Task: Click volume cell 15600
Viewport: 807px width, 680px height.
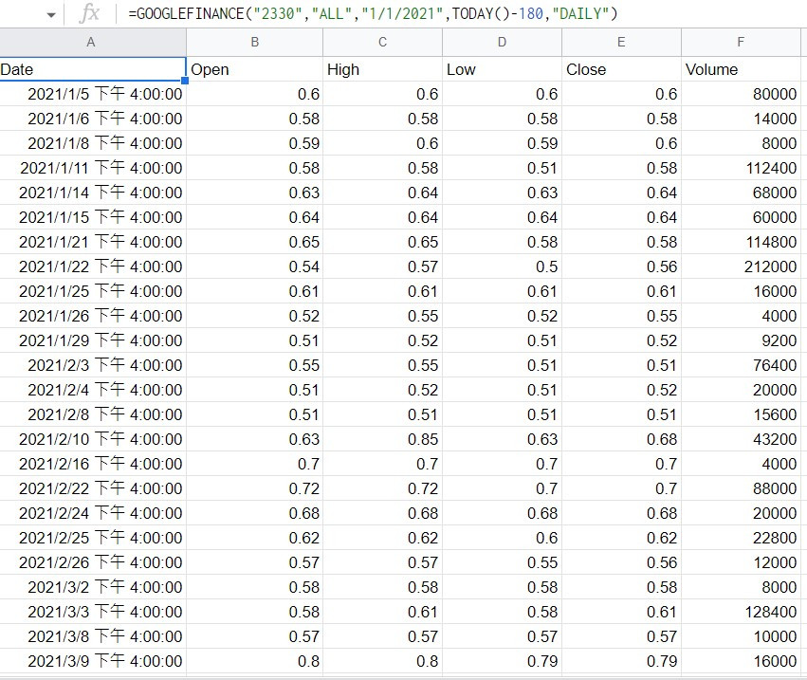Action: 741,414
